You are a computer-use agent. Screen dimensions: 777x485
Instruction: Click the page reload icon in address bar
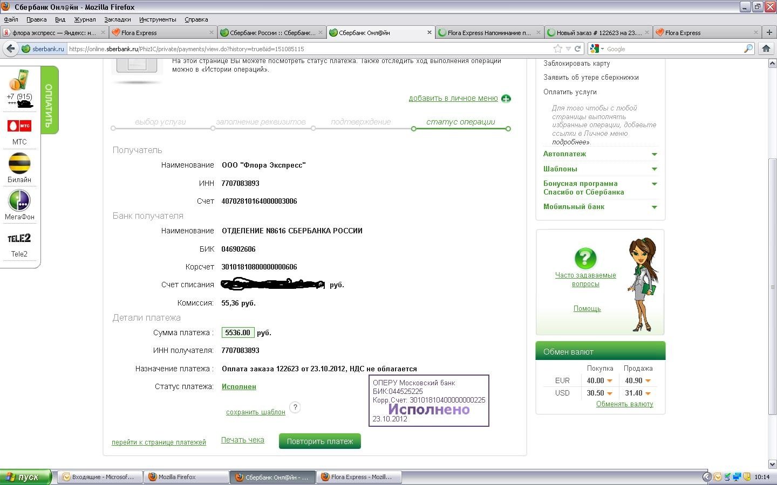click(x=577, y=48)
